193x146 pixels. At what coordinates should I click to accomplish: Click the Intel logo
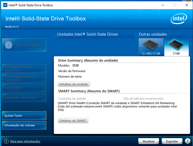click(x=179, y=19)
